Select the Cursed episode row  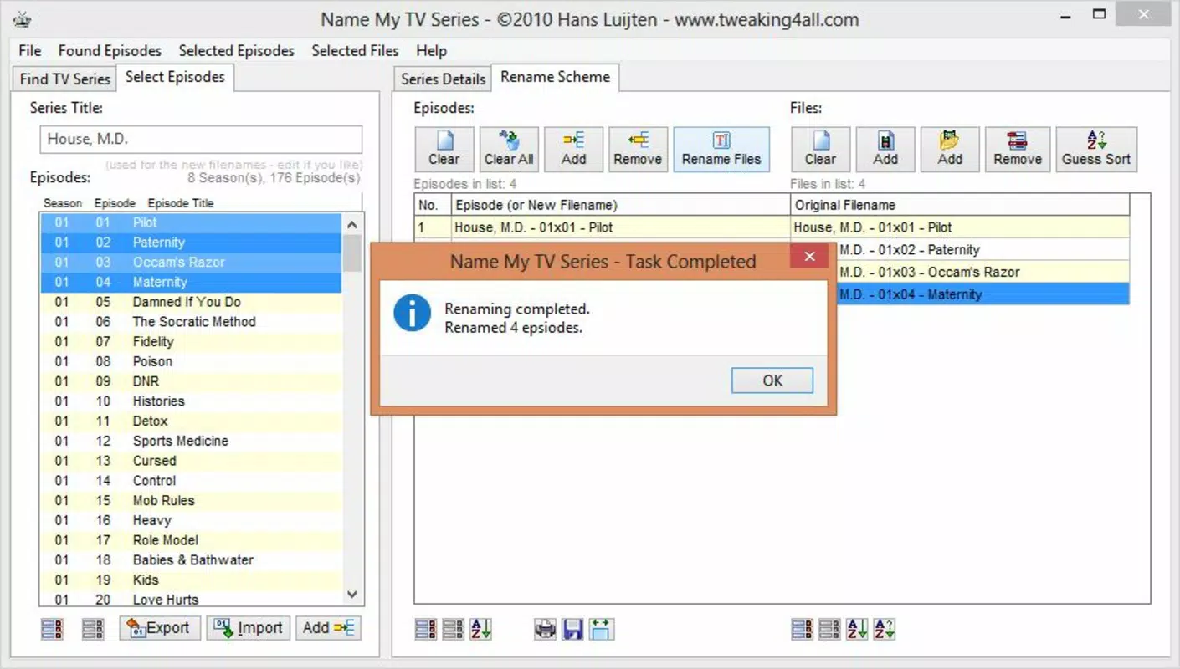point(191,461)
